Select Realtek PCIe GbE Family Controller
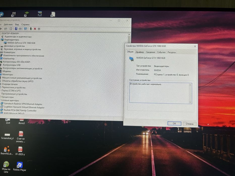Image resolution: width=235 pixels, height=176 pixels. [20, 110]
